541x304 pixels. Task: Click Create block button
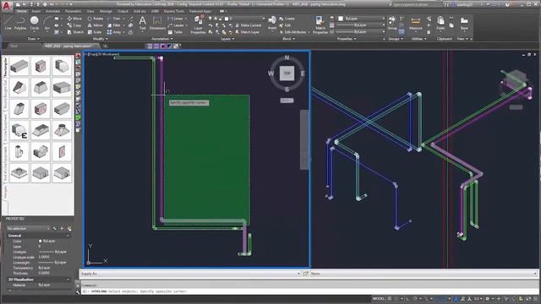tap(287, 19)
